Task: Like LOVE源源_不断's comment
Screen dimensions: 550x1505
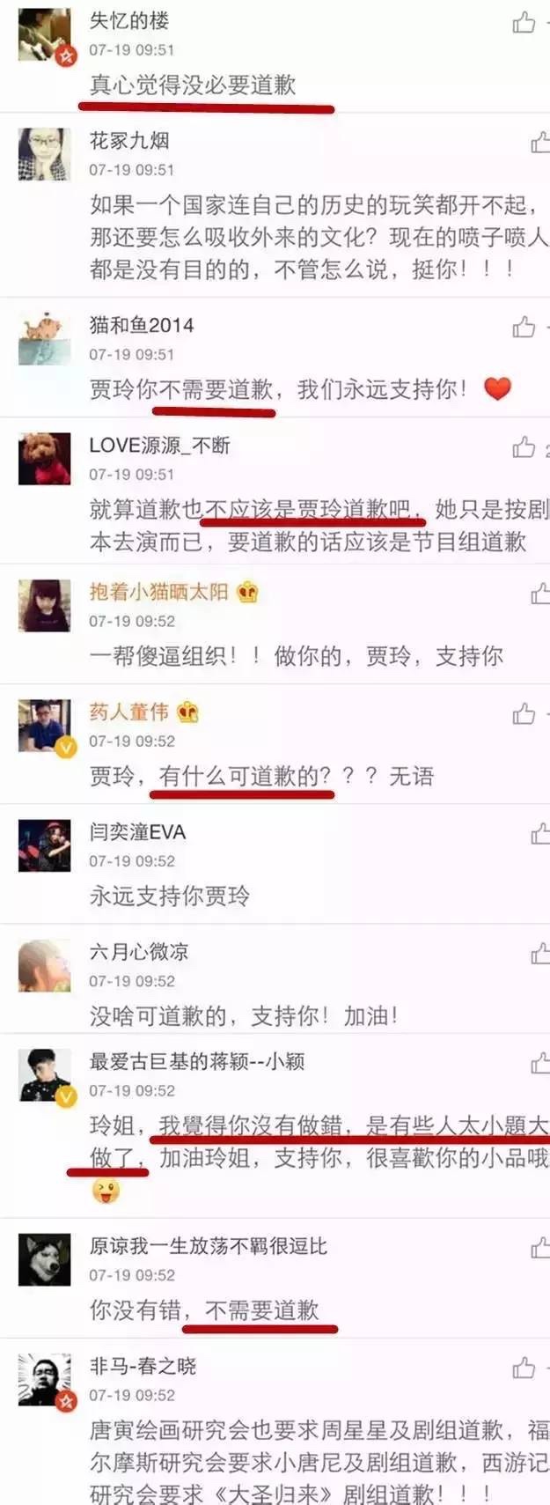Action: tap(524, 446)
